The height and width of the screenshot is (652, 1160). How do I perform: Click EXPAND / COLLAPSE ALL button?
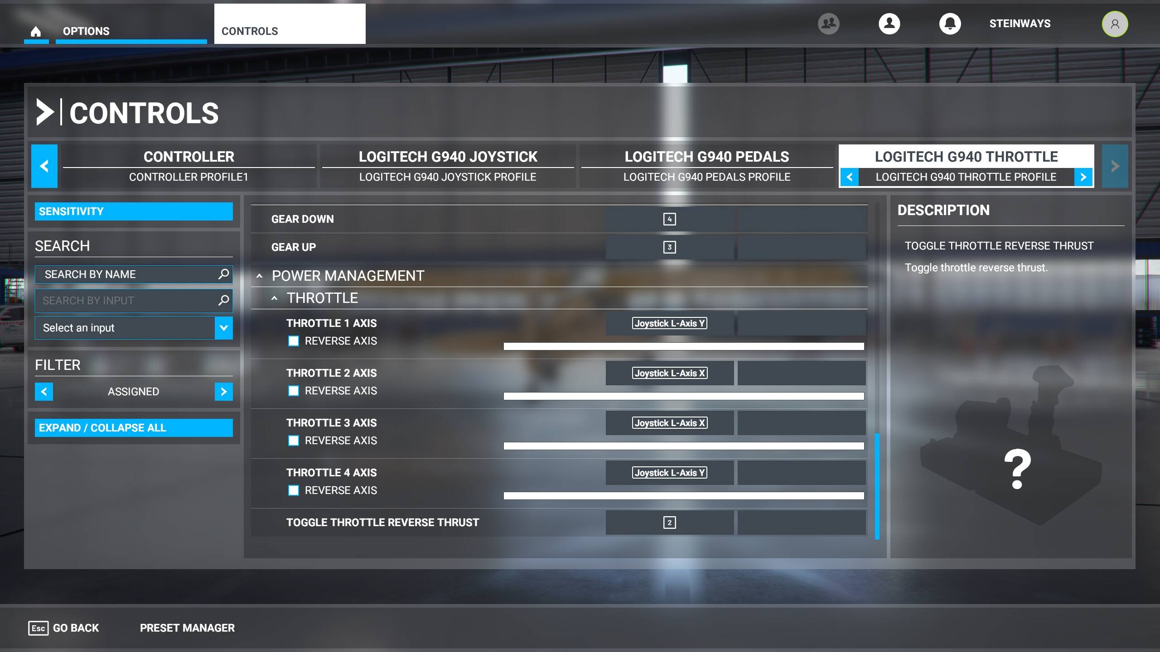pyautogui.click(x=134, y=427)
